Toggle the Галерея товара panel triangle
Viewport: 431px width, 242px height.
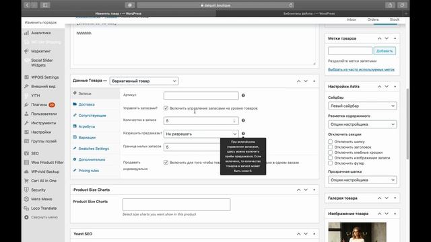pyautogui.click(x=395, y=198)
